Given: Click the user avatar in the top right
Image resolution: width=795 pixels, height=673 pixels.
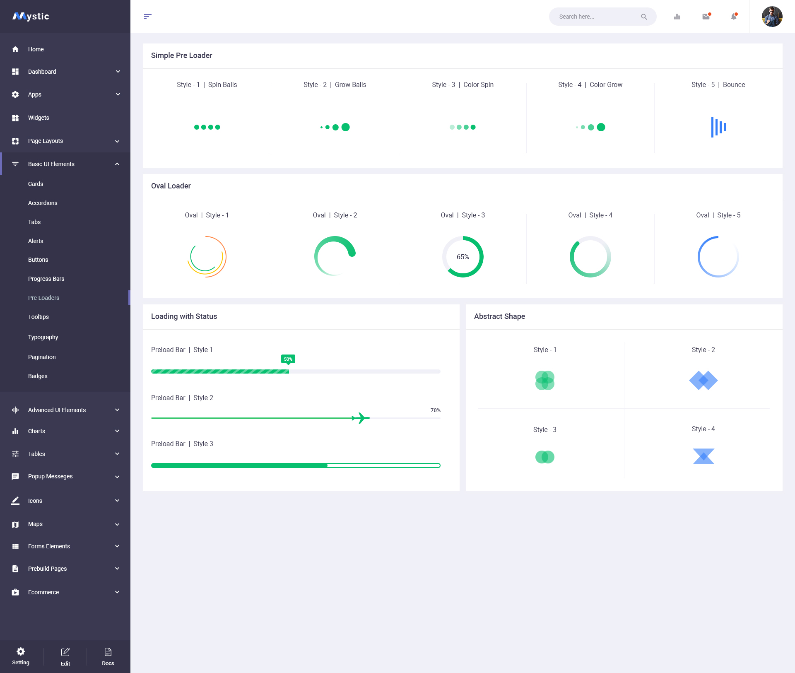Looking at the screenshot, I should (772, 17).
